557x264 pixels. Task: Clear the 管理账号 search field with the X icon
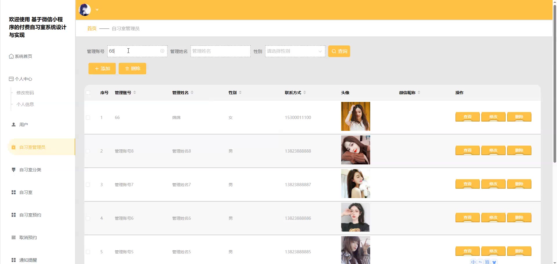pos(162,51)
